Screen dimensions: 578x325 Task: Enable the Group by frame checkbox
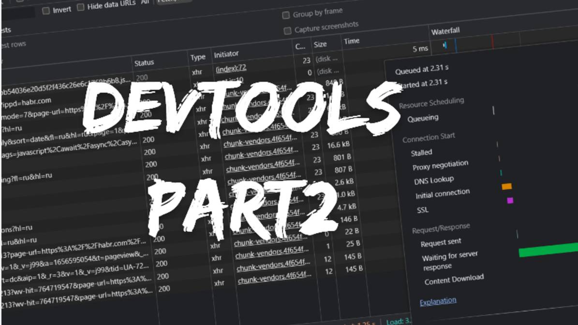(x=286, y=15)
